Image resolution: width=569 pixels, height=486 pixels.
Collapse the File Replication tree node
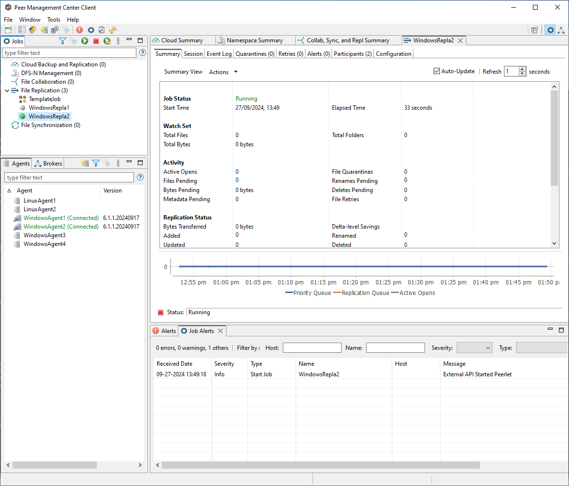point(7,90)
